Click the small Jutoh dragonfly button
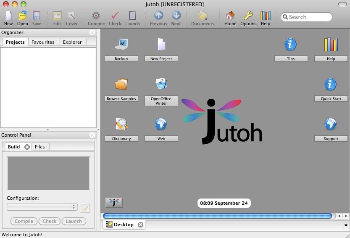350x238 pixels. [114, 203]
